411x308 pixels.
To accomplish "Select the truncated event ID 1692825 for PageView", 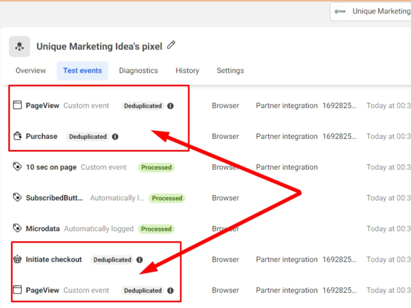I will [x=340, y=105].
